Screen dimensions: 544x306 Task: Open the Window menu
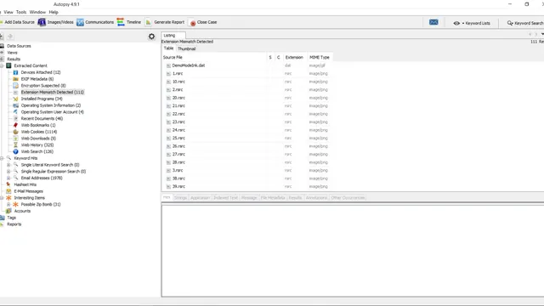coord(37,12)
